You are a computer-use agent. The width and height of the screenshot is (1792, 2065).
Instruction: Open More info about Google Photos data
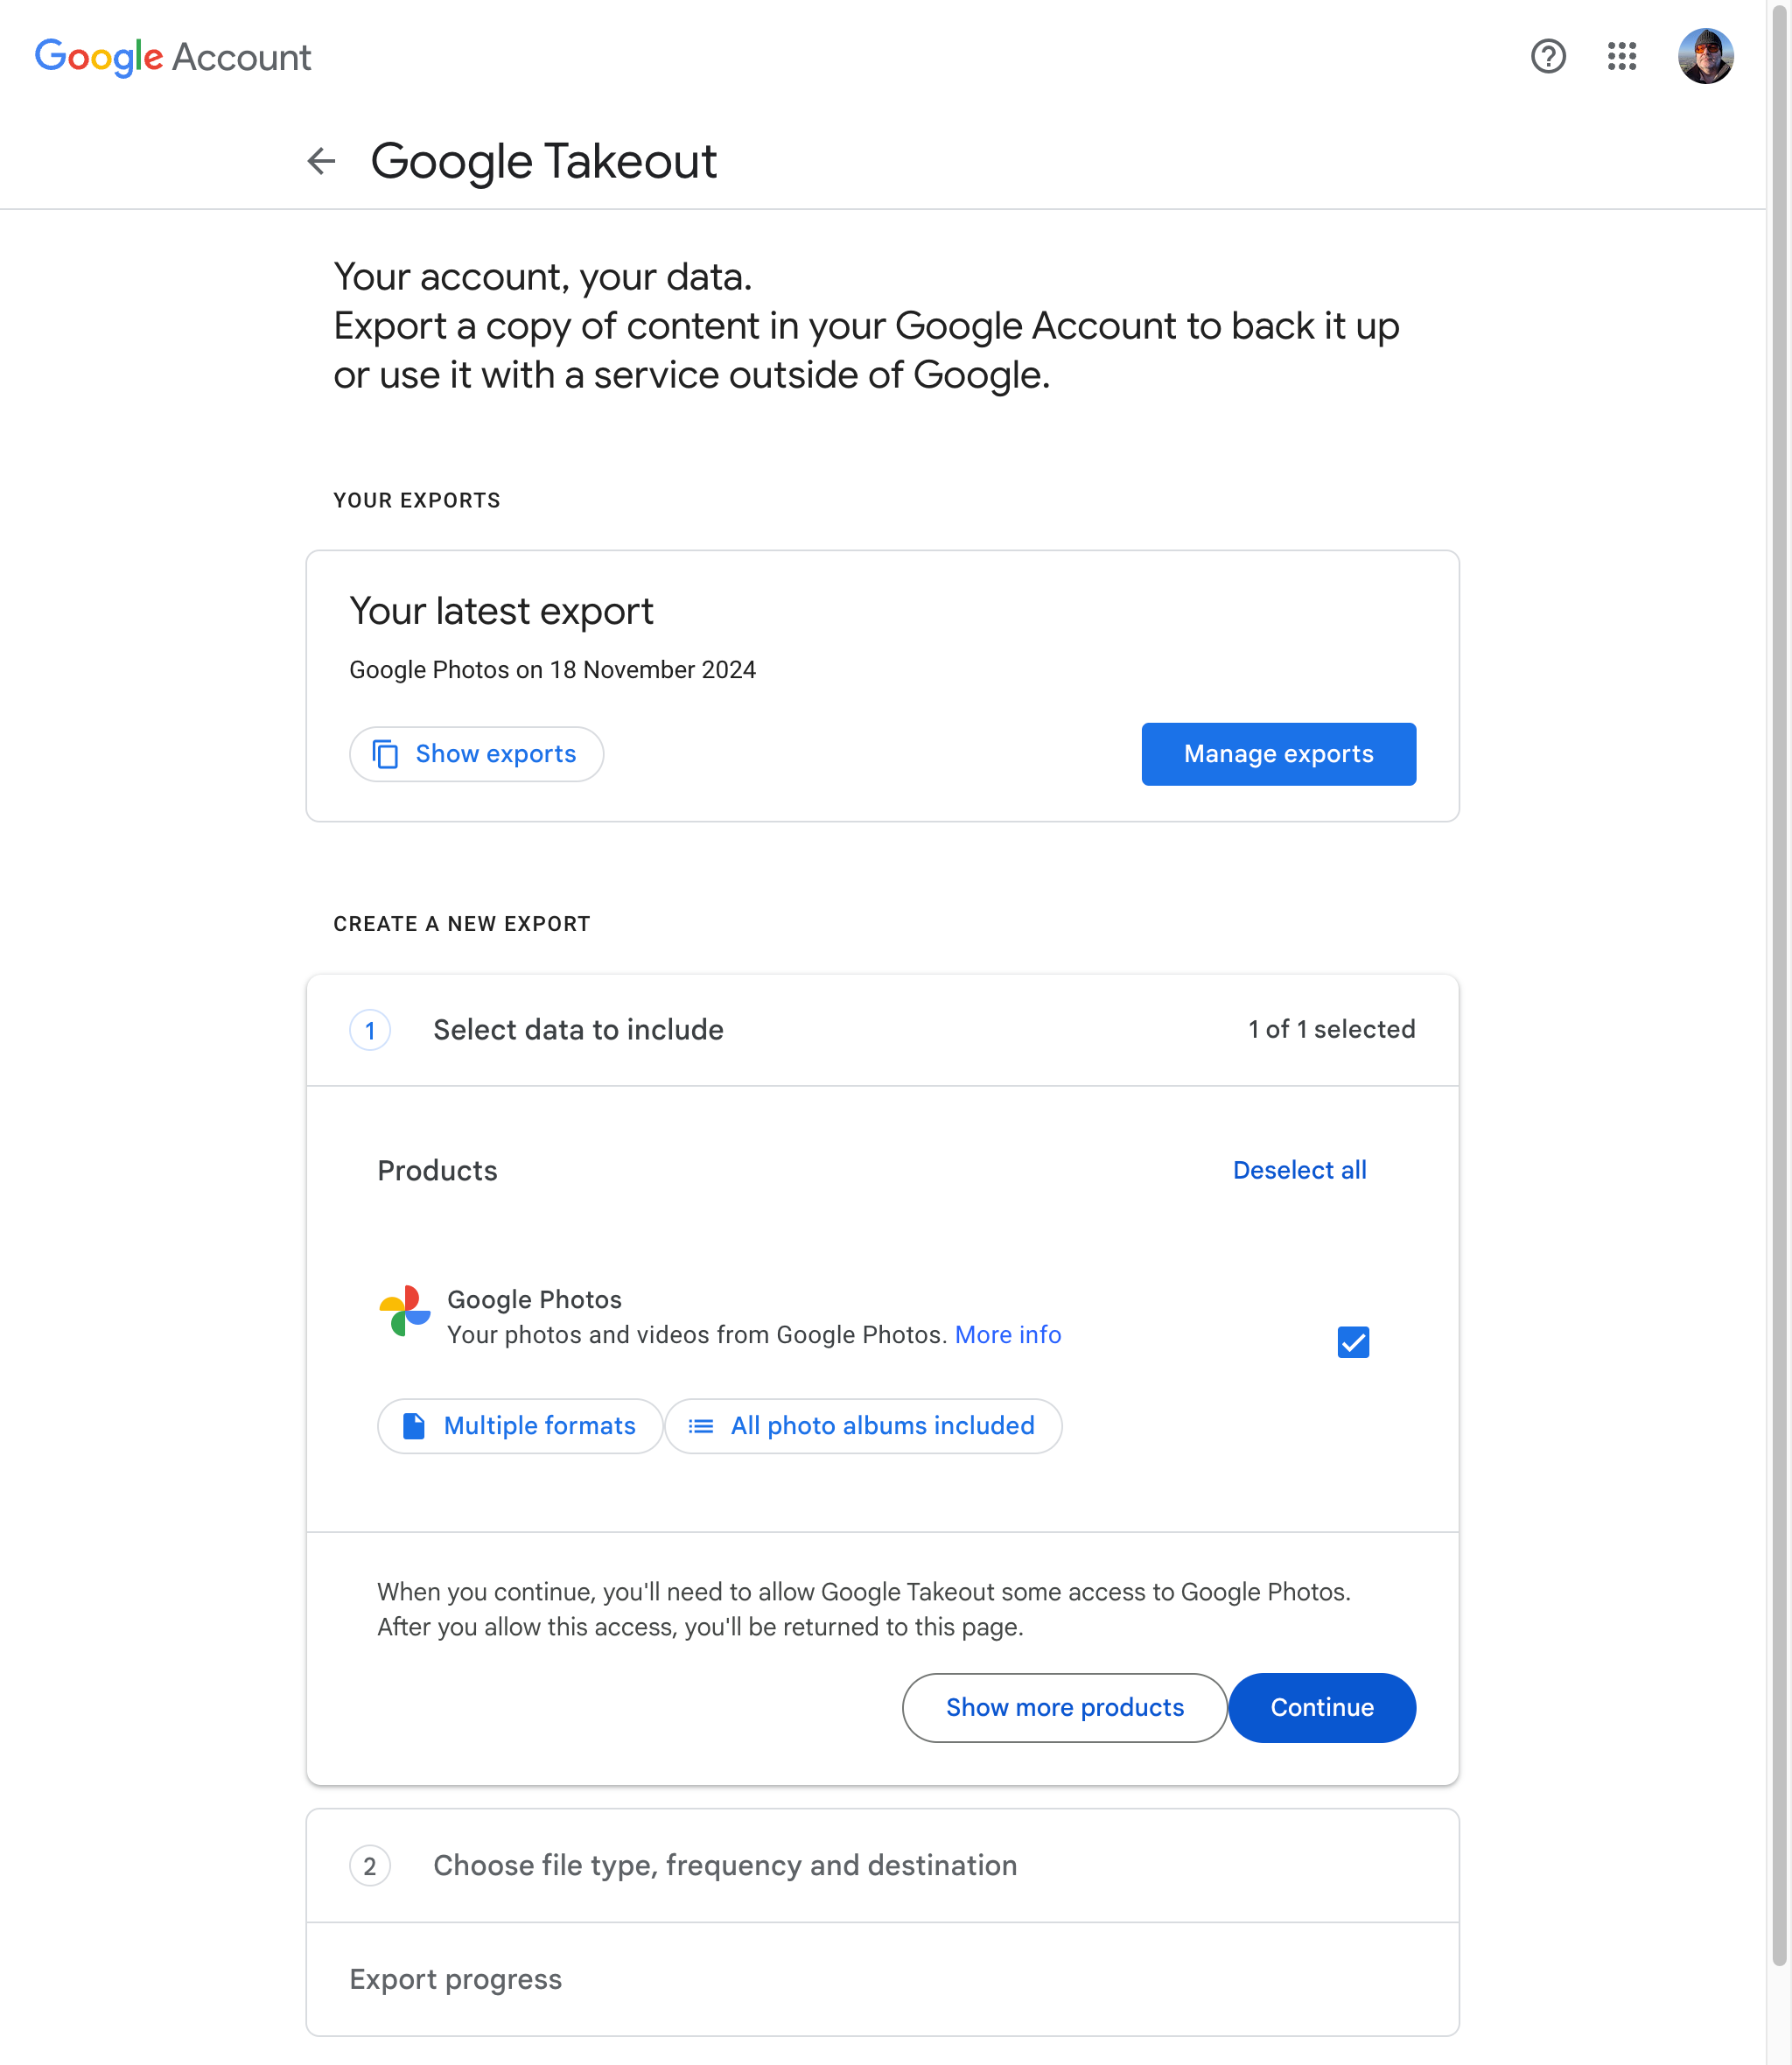(x=1007, y=1334)
